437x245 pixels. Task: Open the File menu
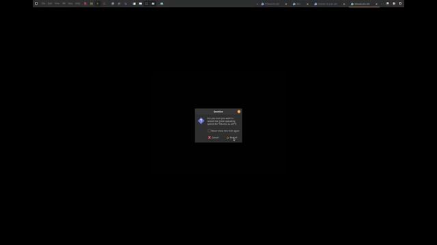point(44,3)
